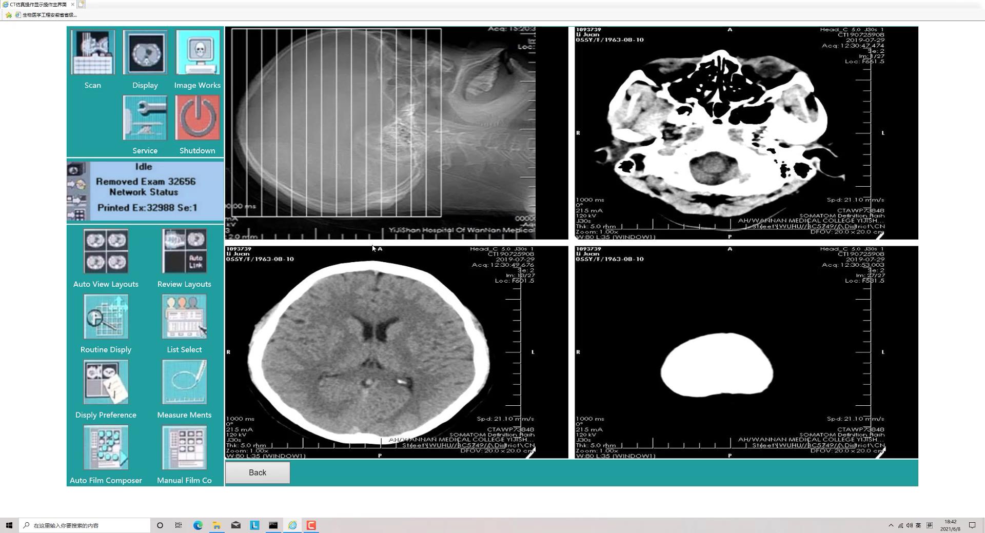Open the Service wrench icon

pyautogui.click(x=145, y=117)
